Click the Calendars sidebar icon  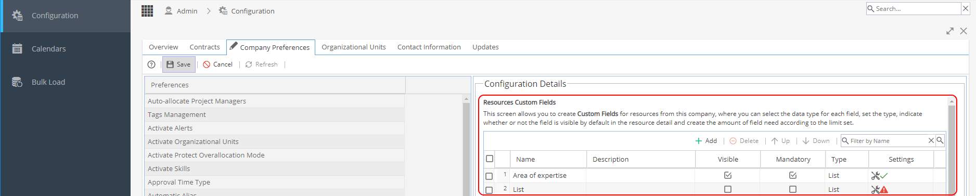pyautogui.click(x=17, y=49)
